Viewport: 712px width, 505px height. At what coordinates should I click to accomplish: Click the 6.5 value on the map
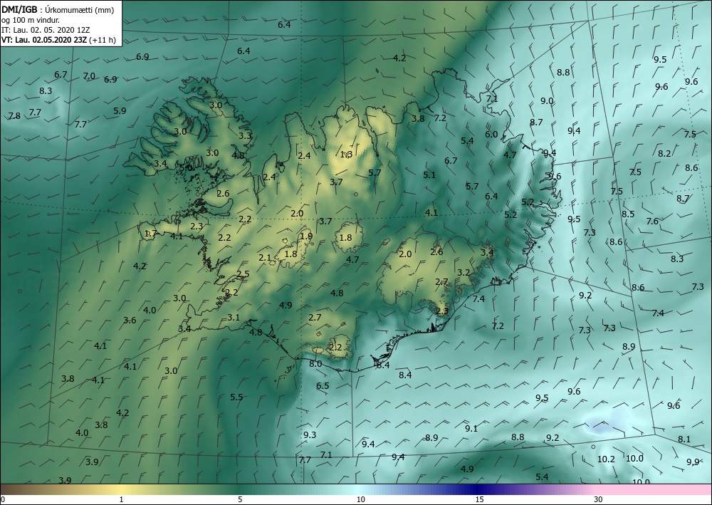pyautogui.click(x=323, y=386)
